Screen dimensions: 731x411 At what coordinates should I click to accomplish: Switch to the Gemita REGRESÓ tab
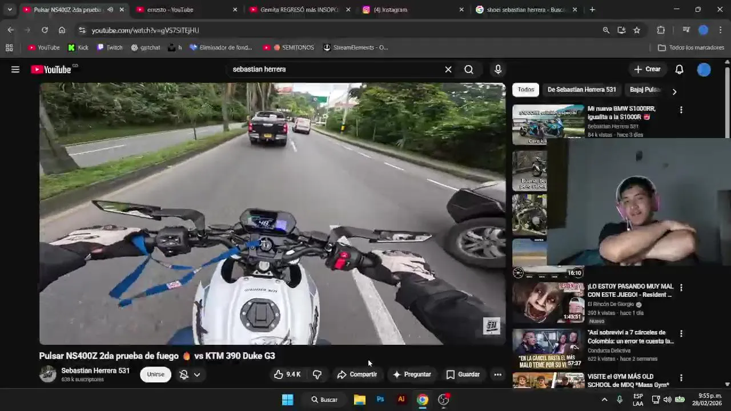tap(300, 10)
